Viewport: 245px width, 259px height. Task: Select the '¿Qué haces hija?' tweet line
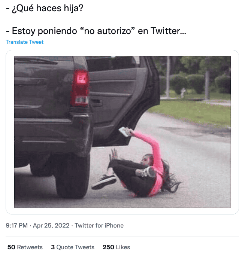click(45, 8)
